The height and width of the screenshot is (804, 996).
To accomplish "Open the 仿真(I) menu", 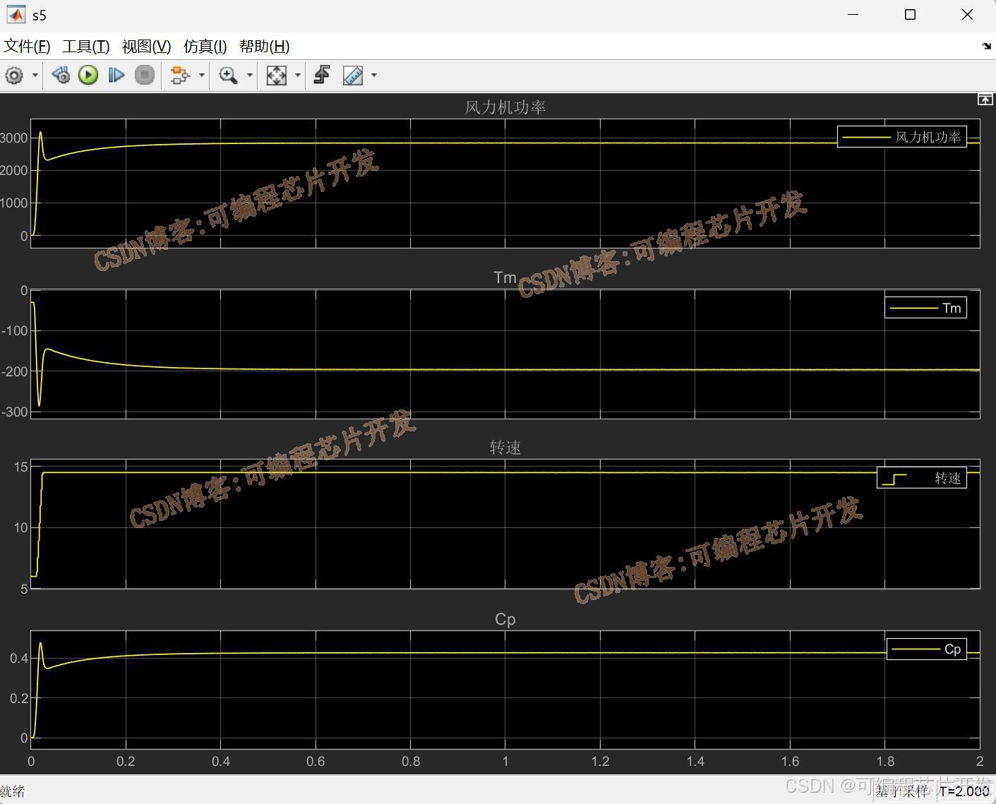I will coord(205,47).
